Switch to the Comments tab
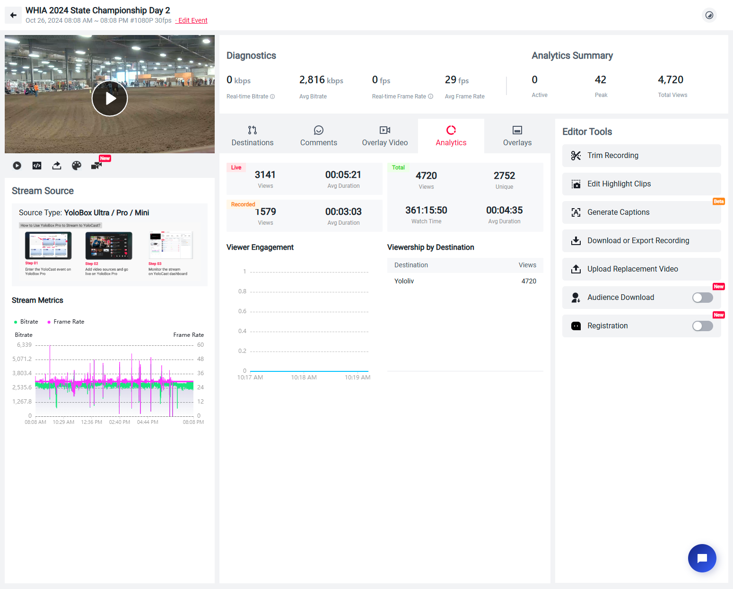The width and height of the screenshot is (733, 589). click(318, 136)
